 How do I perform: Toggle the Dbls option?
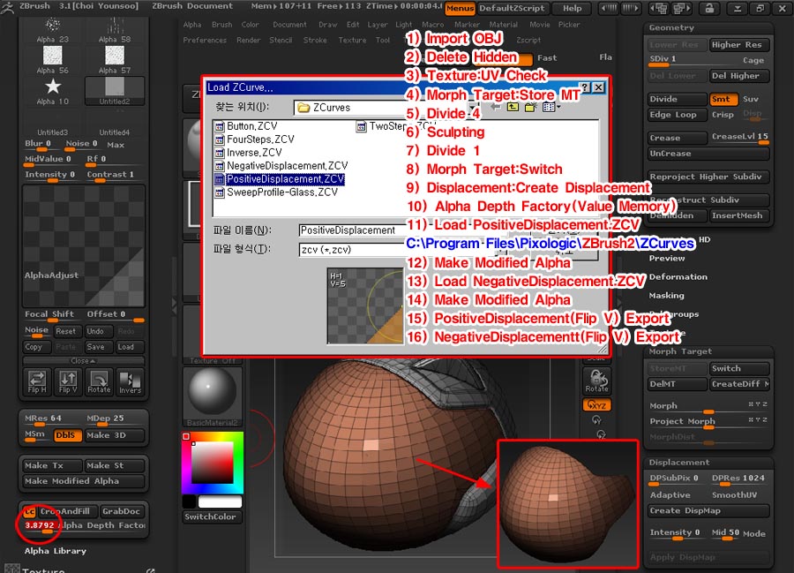pyautogui.click(x=67, y=435)
